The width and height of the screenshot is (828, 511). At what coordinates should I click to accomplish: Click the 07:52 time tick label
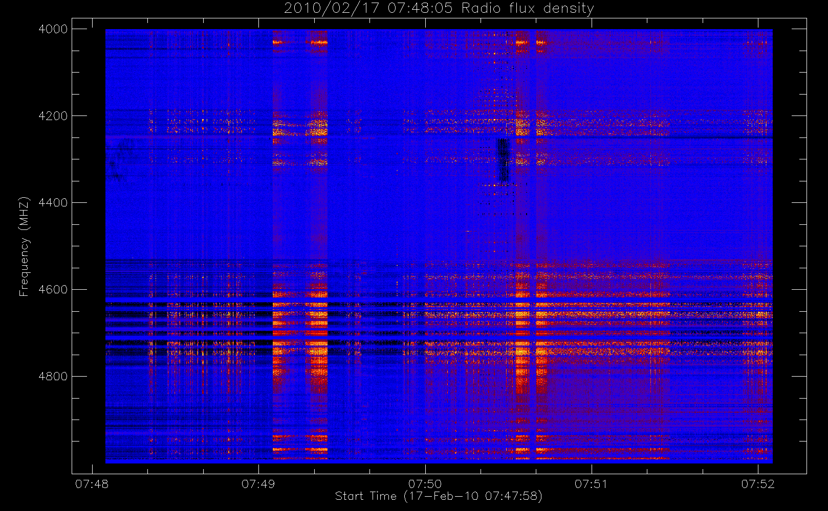(758, 484)
